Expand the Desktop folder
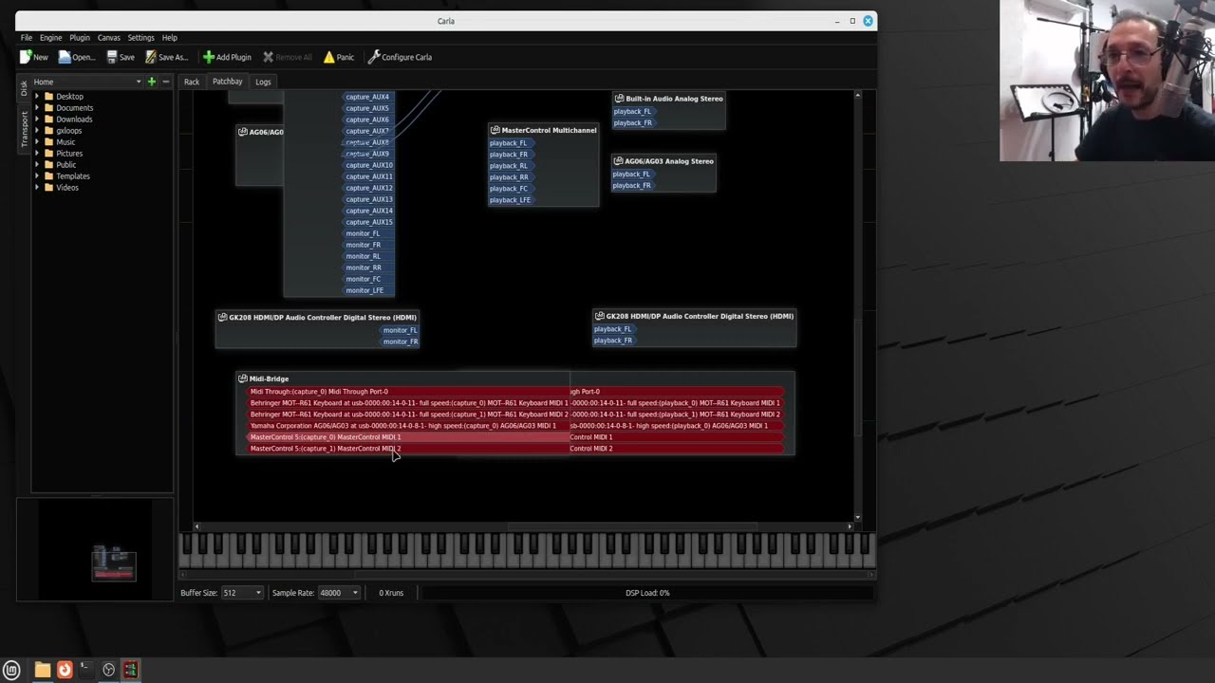Viewport: 1215px width, 683px height. click(x=37, y=97)
